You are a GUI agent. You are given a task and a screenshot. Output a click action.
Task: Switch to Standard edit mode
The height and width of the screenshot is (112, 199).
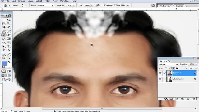[x=4, y=71]
